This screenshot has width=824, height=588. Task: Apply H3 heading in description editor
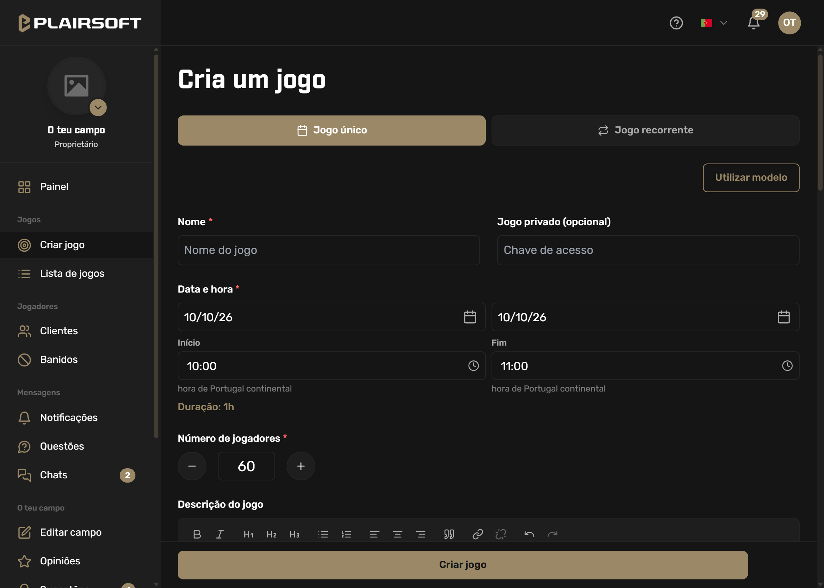click(295, 534)
